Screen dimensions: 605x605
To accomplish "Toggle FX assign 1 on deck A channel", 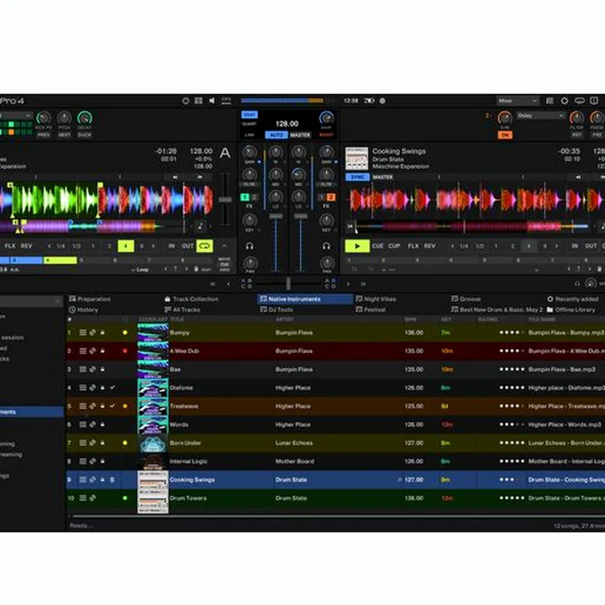I will coord(245,197).
